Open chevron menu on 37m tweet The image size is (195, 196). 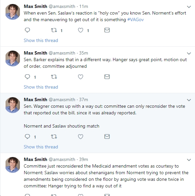[x=189, y=100]
